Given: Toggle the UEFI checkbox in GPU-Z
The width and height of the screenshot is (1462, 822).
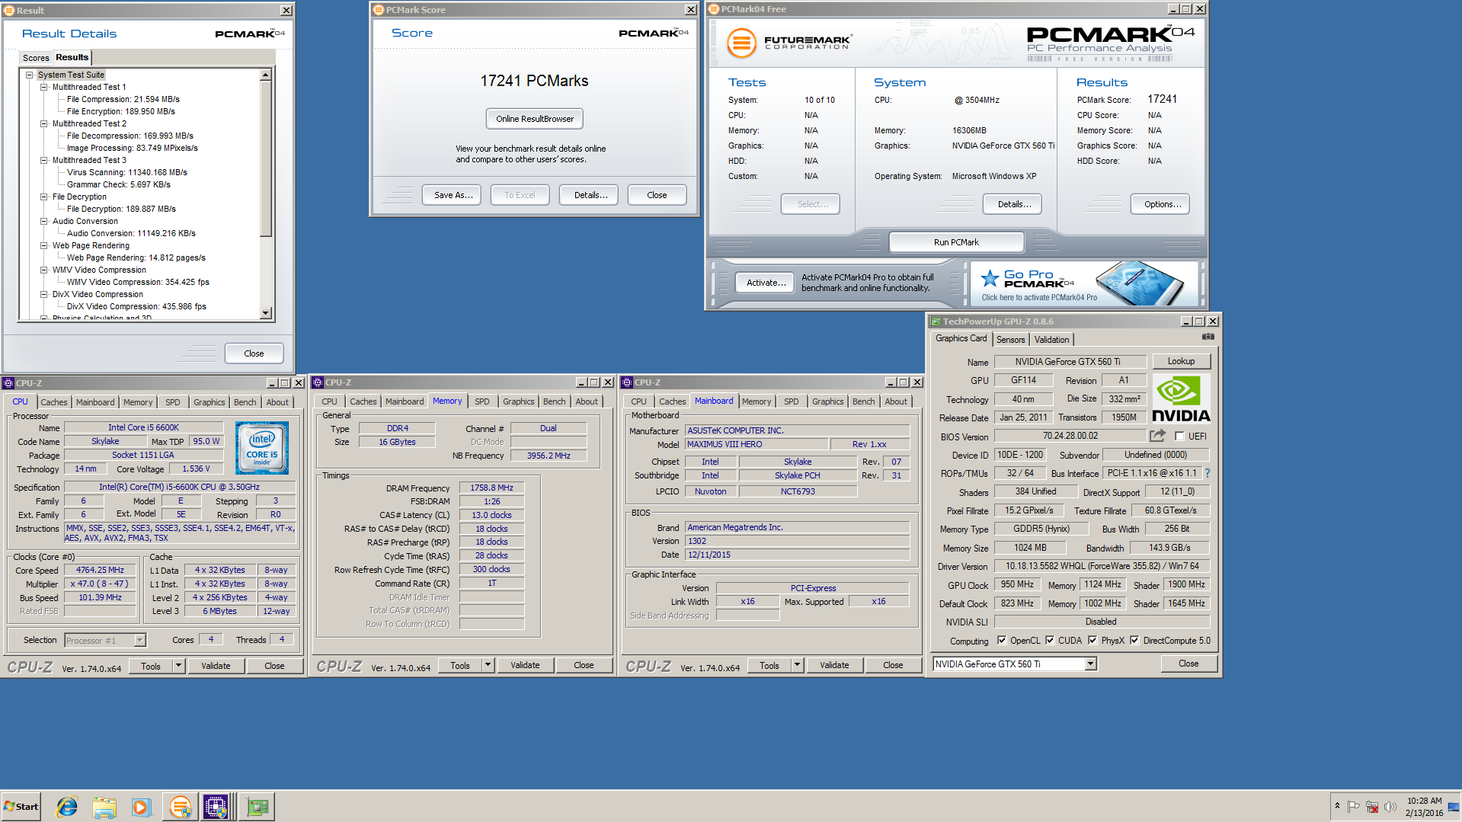Looking at the screenshot, I should [x=1179, y=437].
